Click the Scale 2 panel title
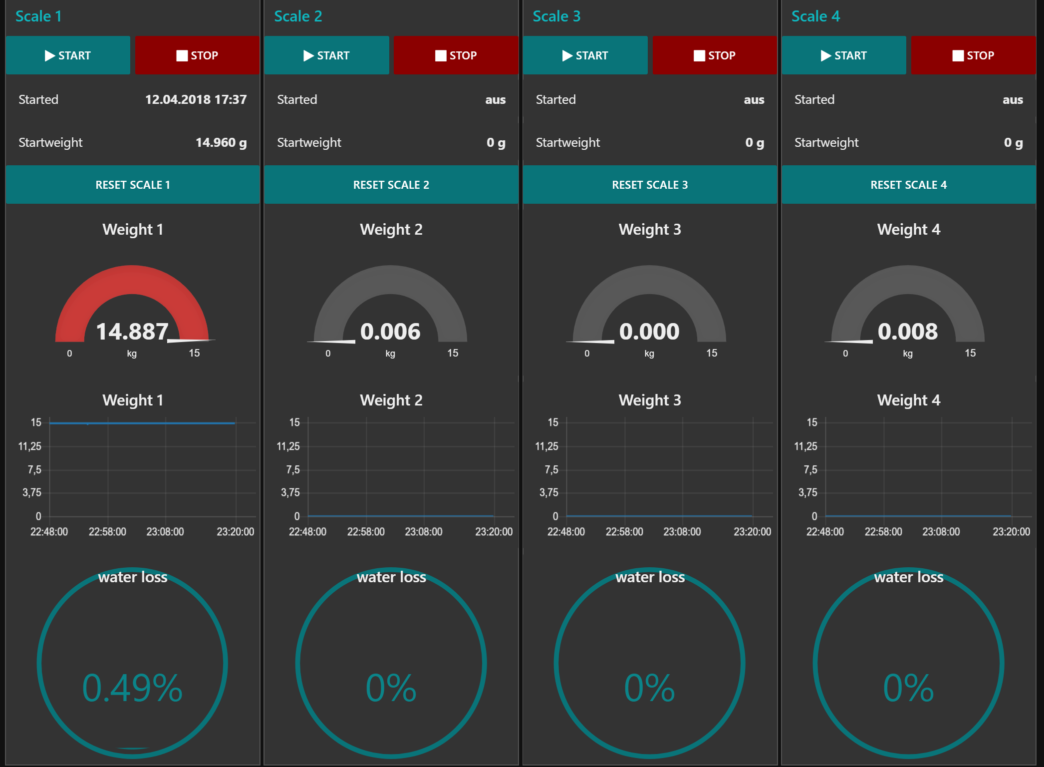Screen dimensions: 1044x767 tap(298, 16)
